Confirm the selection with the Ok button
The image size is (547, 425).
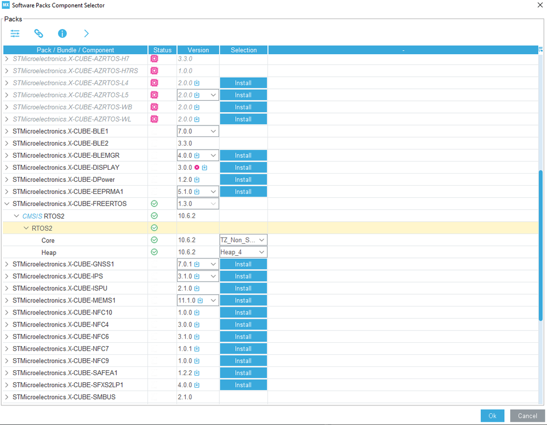(492, 416)
